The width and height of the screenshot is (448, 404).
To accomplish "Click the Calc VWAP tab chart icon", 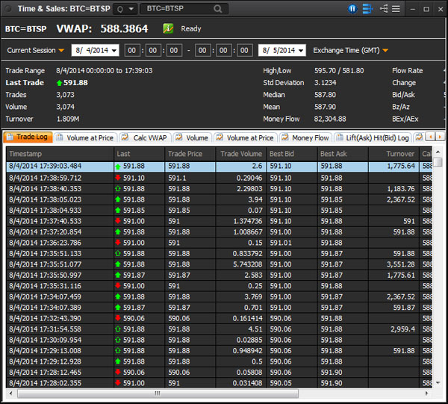I will tap(125, 137).
